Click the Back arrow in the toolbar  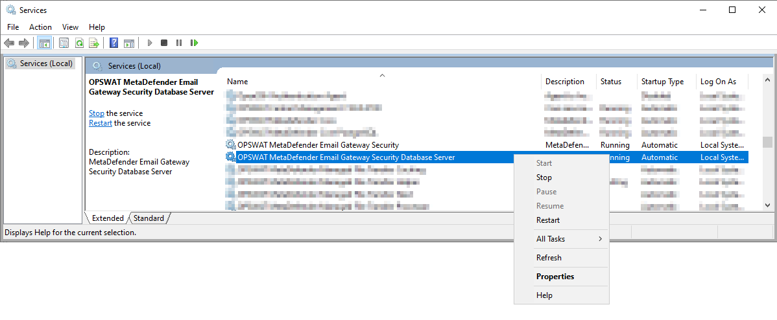9,43
